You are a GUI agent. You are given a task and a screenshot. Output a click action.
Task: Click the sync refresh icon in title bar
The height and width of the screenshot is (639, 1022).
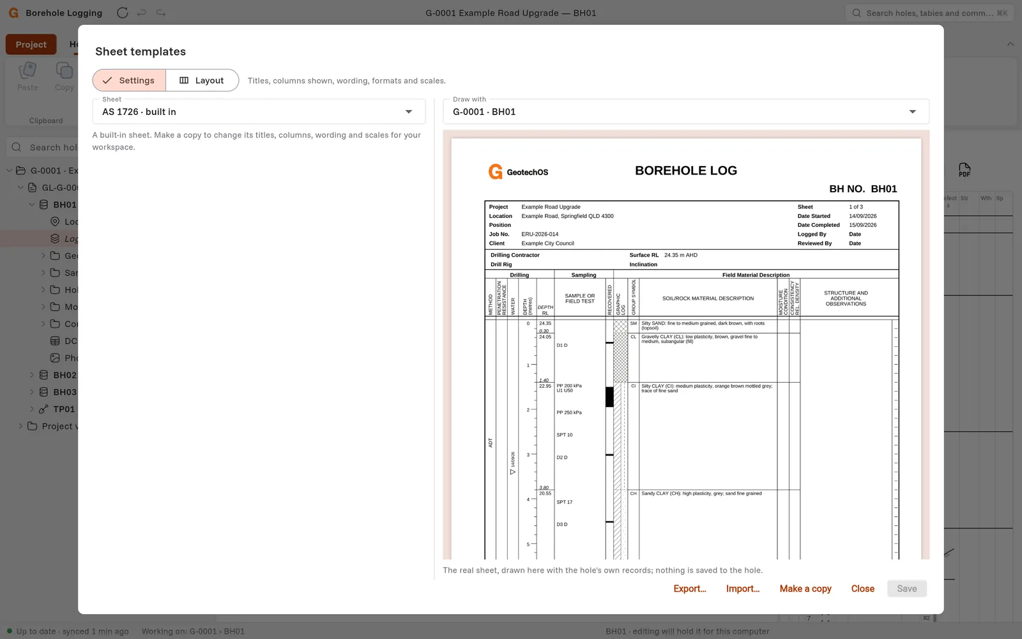(x=123, y=13)
